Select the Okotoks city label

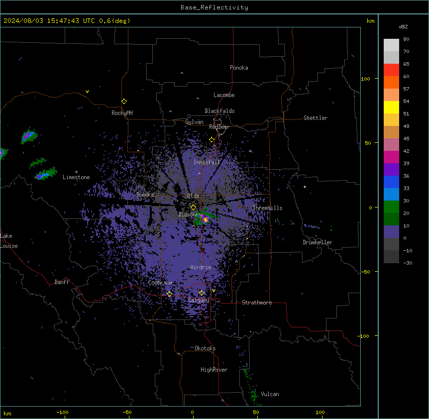coord(205,348)
